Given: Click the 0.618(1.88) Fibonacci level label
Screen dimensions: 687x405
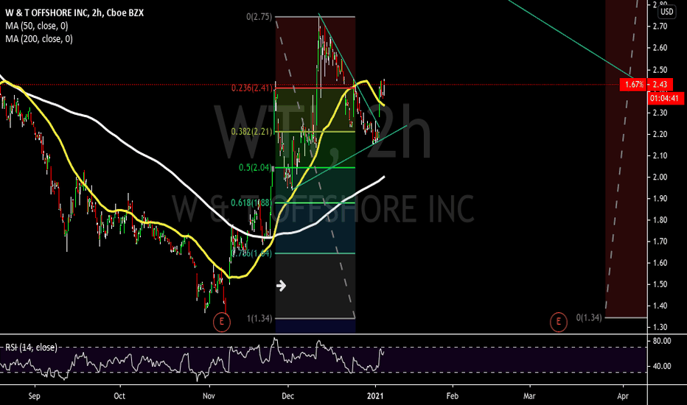Looking at the screenshot, I should point(251,202).
